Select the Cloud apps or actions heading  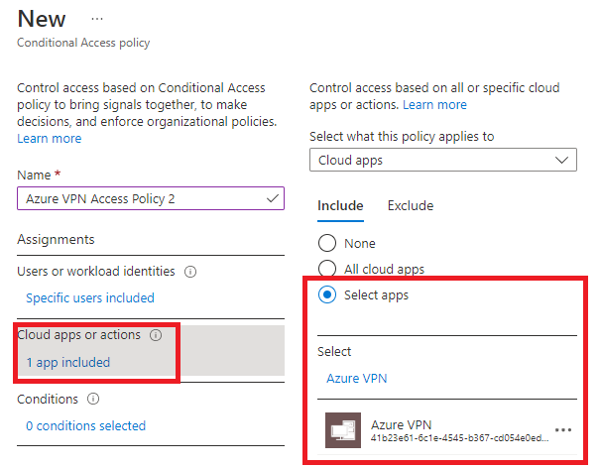(79, 335)
